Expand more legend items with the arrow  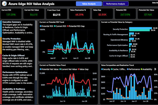155,69
